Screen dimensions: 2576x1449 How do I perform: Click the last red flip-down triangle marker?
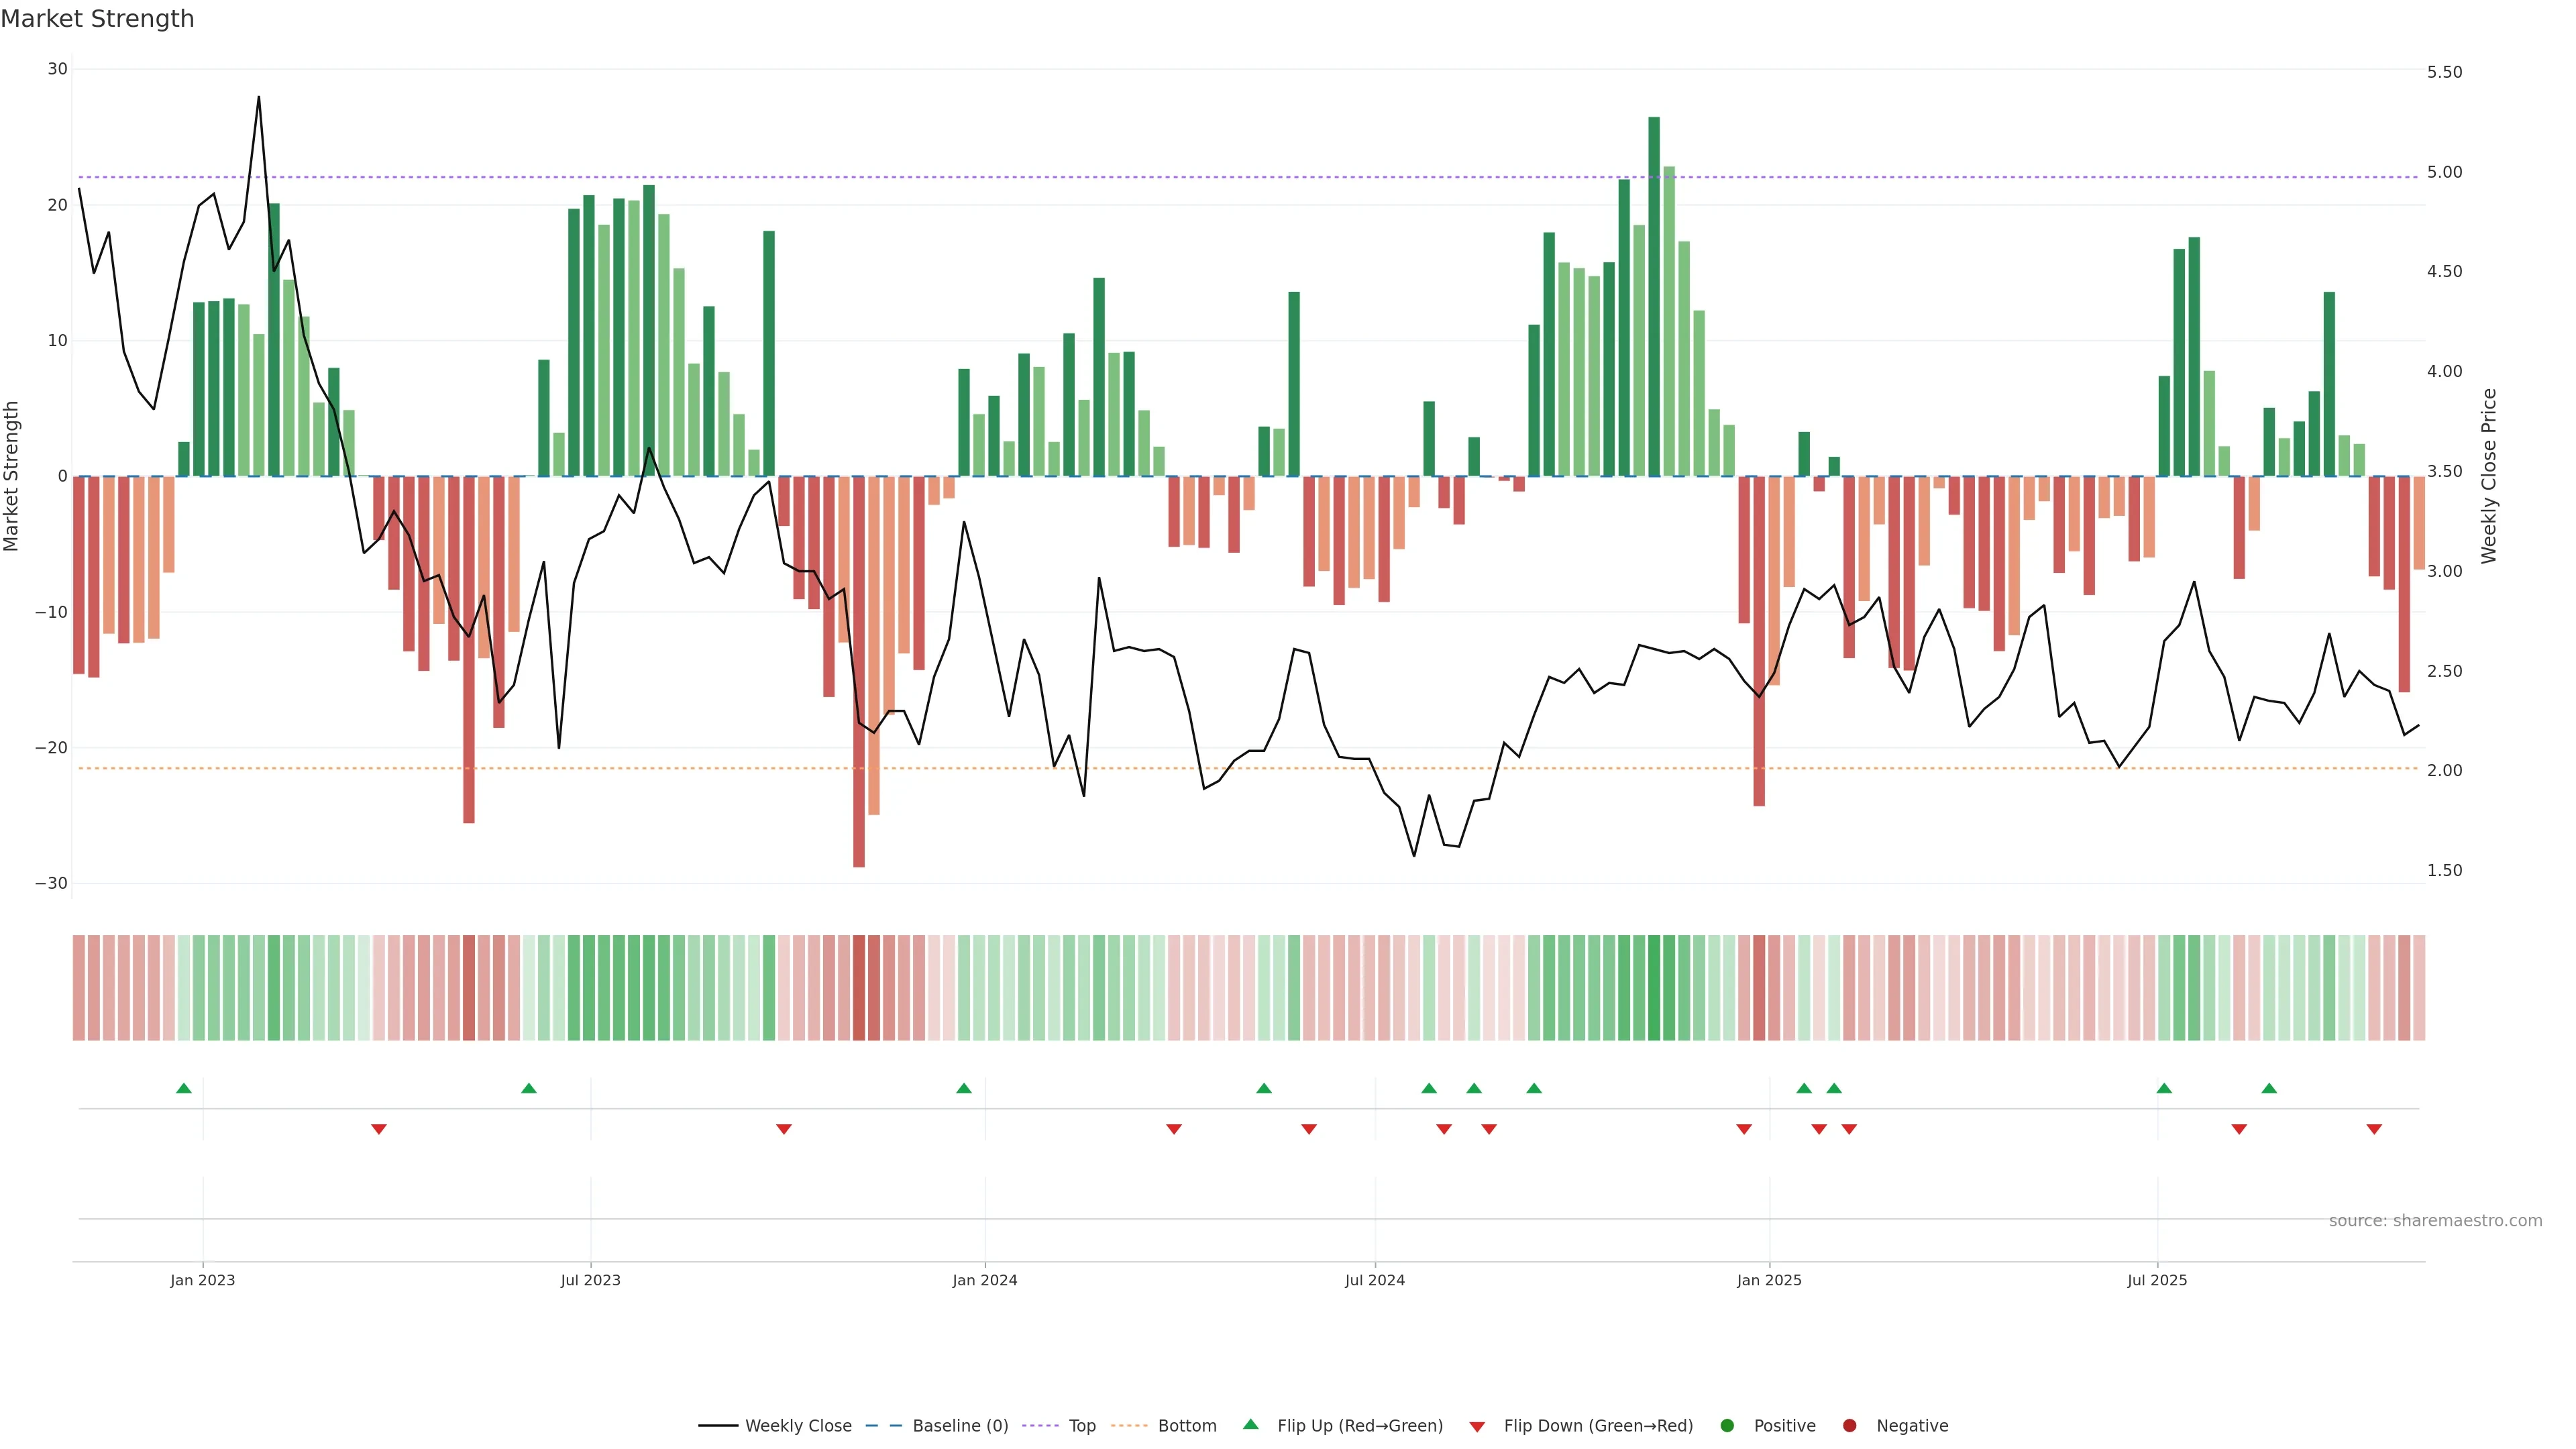click(x=2374, y=1129)
